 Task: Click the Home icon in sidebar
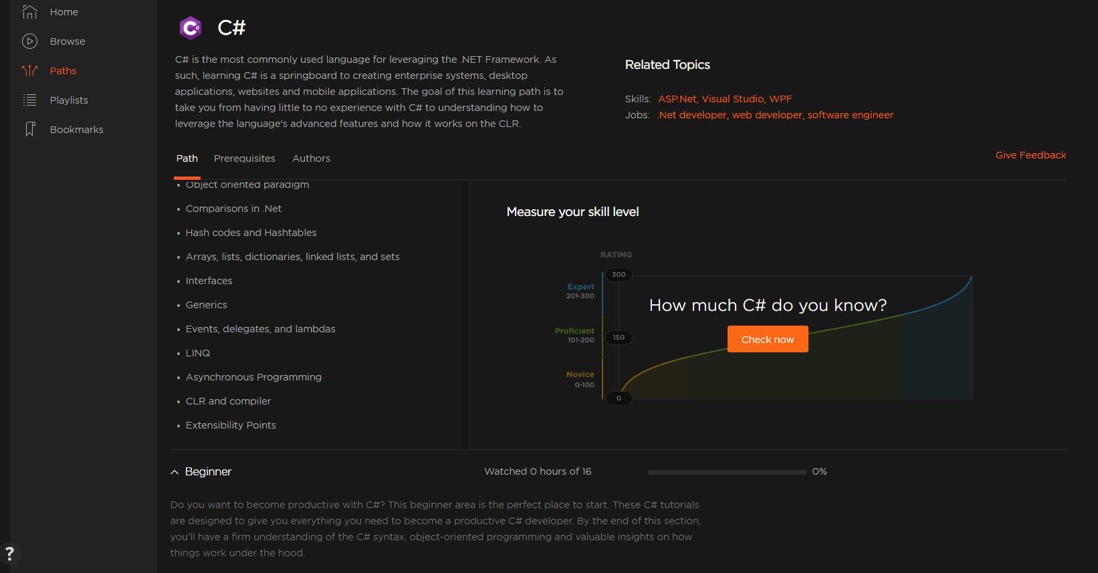tap(29, 12)
